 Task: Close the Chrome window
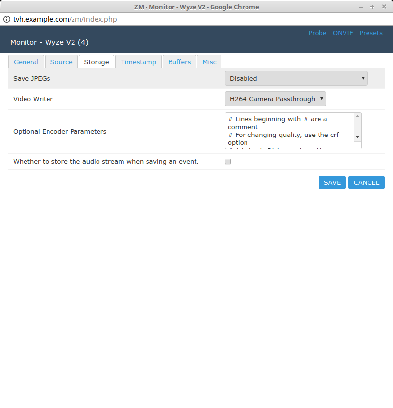384,7
